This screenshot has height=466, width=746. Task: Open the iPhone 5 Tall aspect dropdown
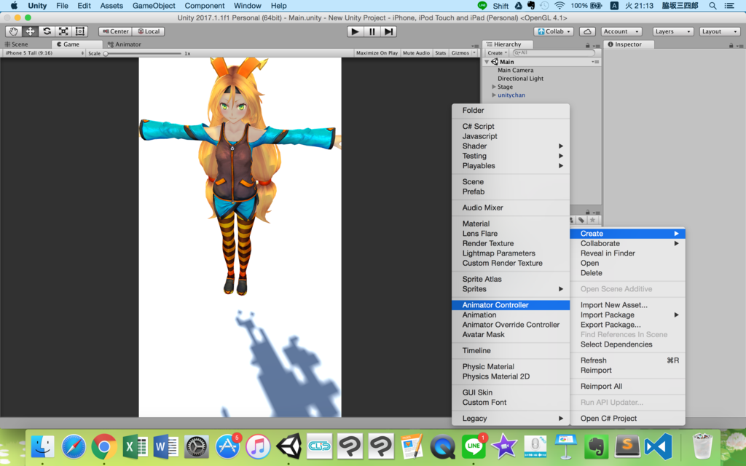point(44,52)
